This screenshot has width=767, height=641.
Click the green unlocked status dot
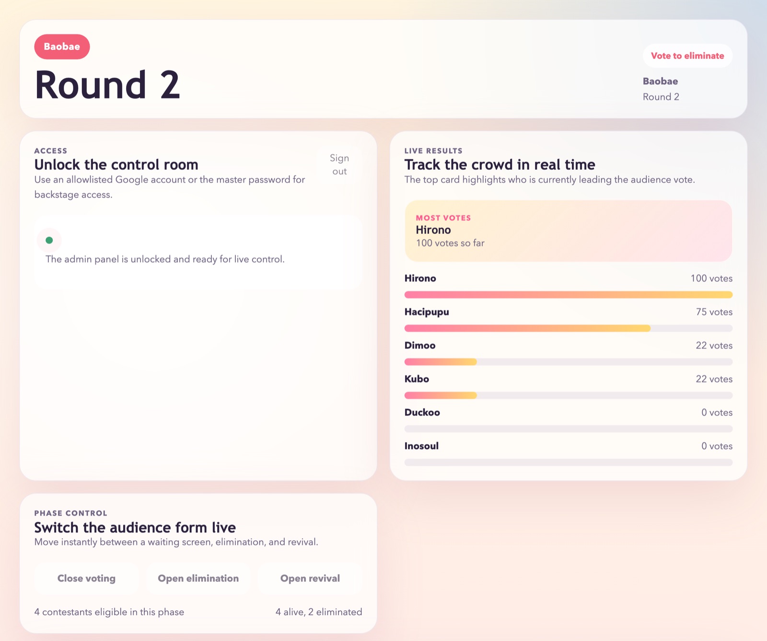point(49,240)
